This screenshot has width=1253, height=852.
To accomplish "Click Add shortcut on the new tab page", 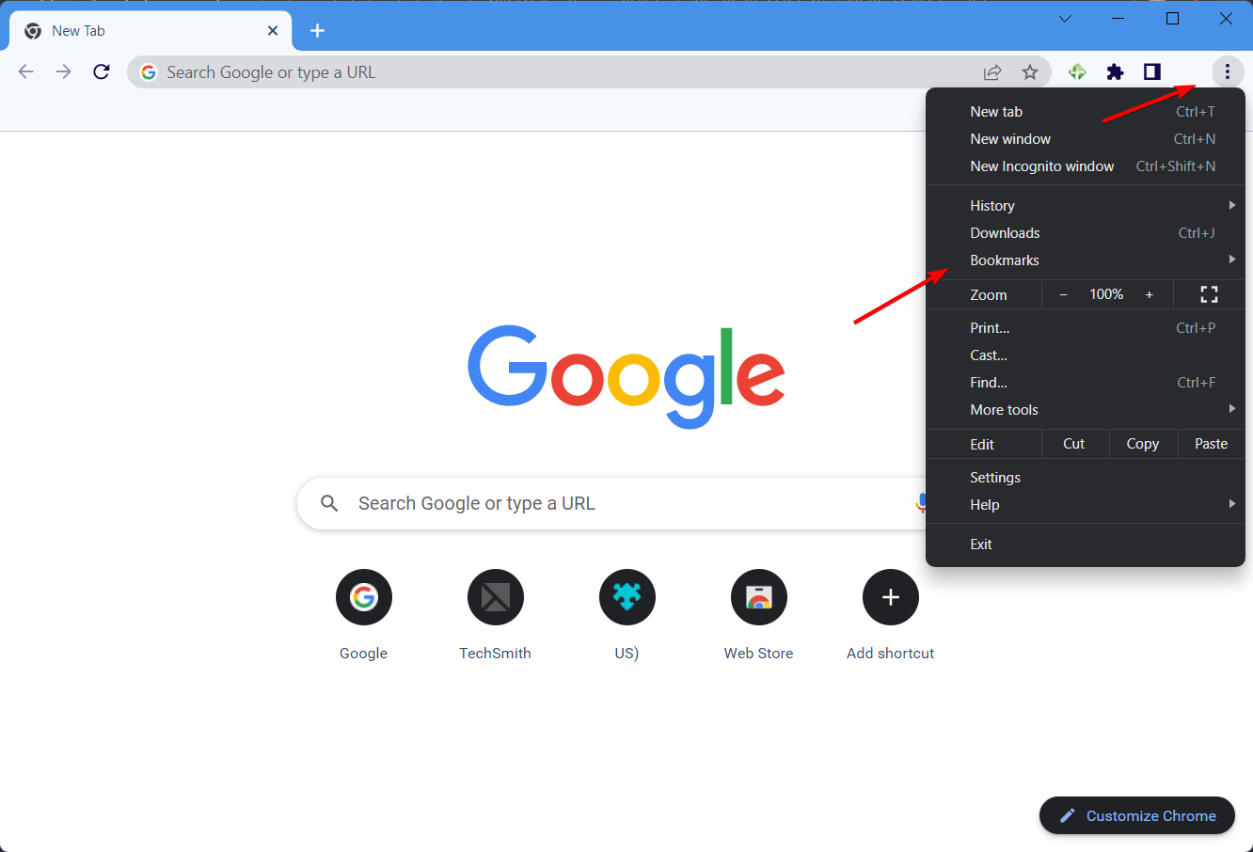I will pos(890,597).
